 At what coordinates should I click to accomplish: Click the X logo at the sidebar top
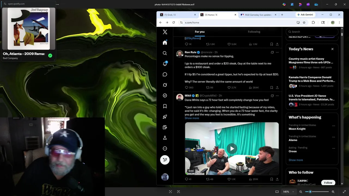(165, 32)
